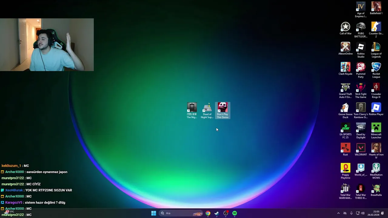Select the Clash Royale icon
This screenshot has width=388, height=218.
click(x=345, y=69)
